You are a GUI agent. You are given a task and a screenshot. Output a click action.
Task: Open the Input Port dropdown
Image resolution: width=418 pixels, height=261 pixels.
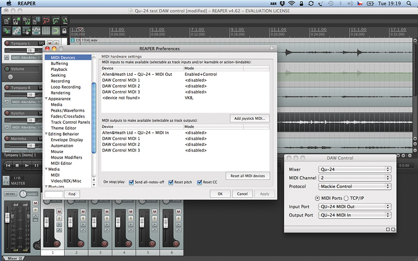point(355,207)
